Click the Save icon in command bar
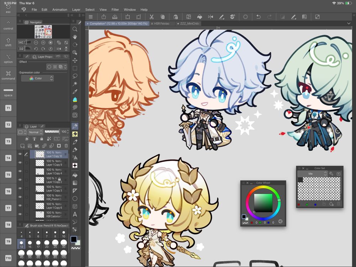The height and width of the screenshot is (267, 356). 115,17
